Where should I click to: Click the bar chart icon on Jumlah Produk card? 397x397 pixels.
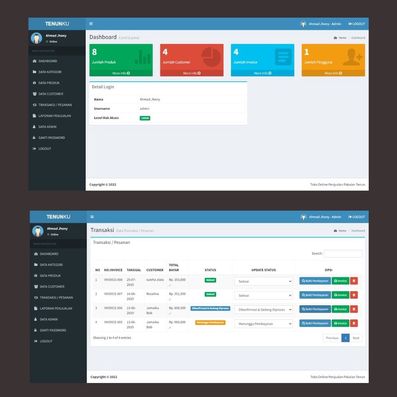click(143, 57)
